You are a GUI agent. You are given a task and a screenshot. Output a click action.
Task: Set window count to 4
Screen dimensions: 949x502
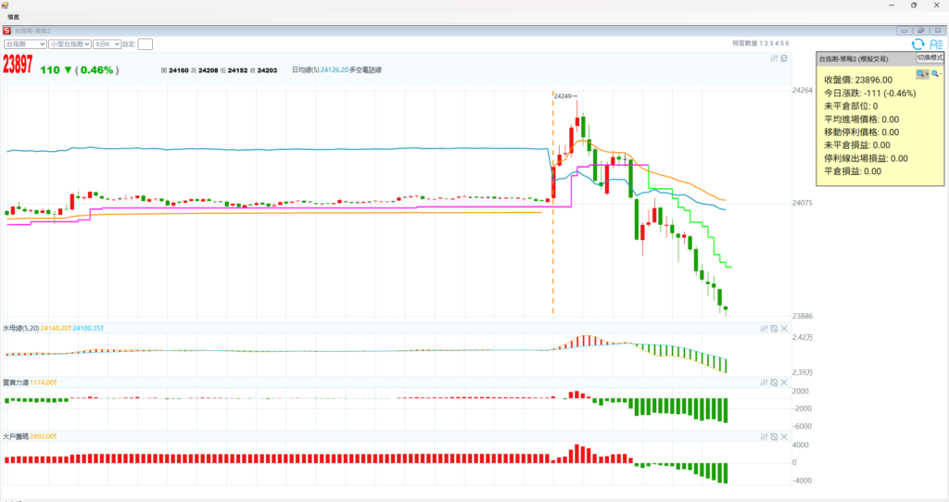coord(777,44)
